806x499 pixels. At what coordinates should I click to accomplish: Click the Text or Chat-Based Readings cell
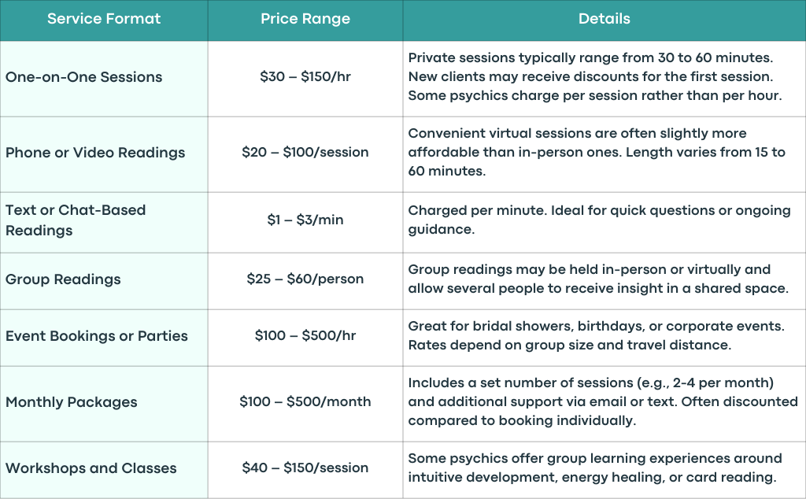[104, 222]
